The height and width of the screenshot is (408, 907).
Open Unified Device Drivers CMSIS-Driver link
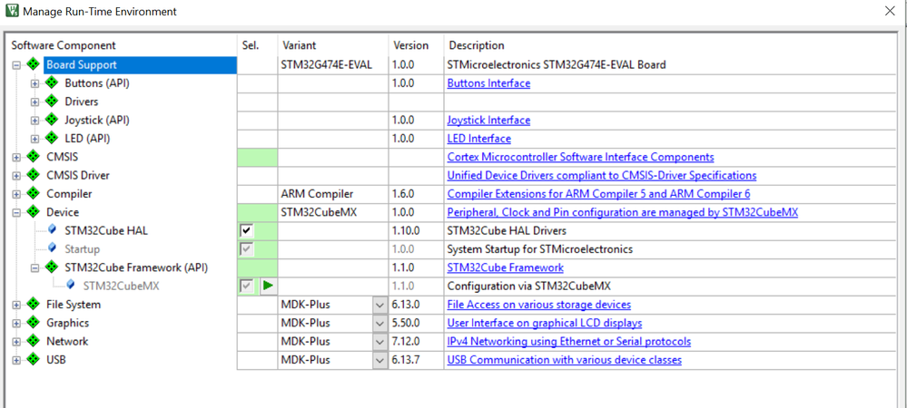pyautogui.click(x=602, y=175)
